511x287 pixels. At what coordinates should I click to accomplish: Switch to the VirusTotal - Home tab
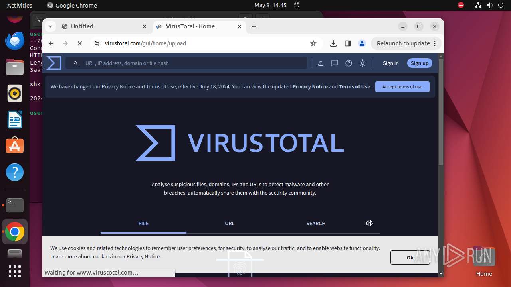pyautogui.click(x=199, y=26)
